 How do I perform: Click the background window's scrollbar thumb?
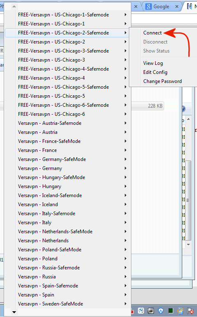[x=188, y=200]
